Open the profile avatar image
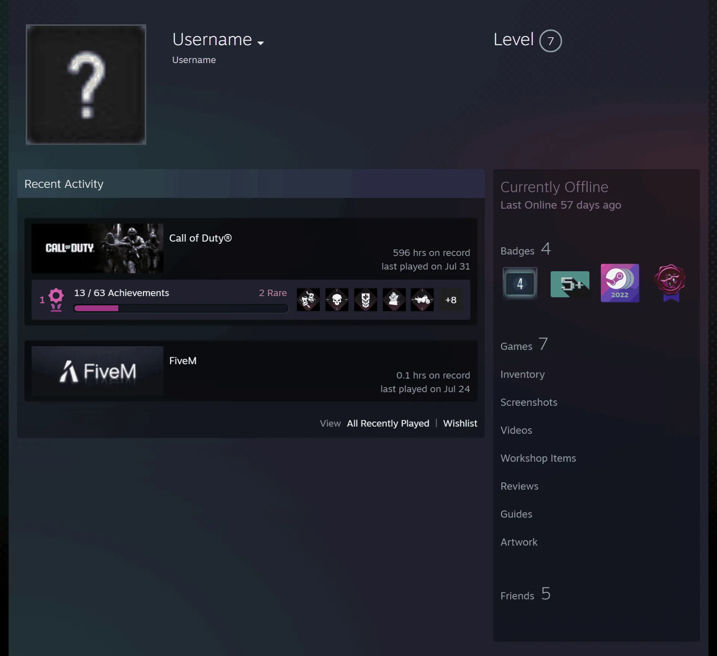The height and width of the screenshot is (656, 717). pos(86,84)
